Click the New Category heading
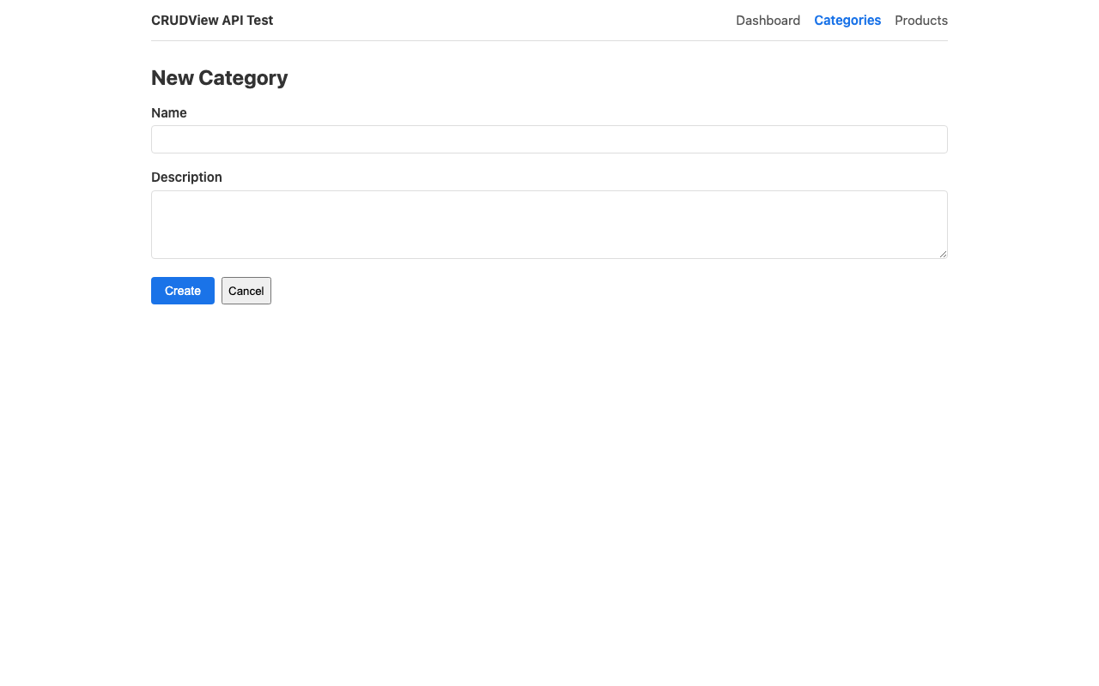1099x686 pixels. (x=219, y=78)
